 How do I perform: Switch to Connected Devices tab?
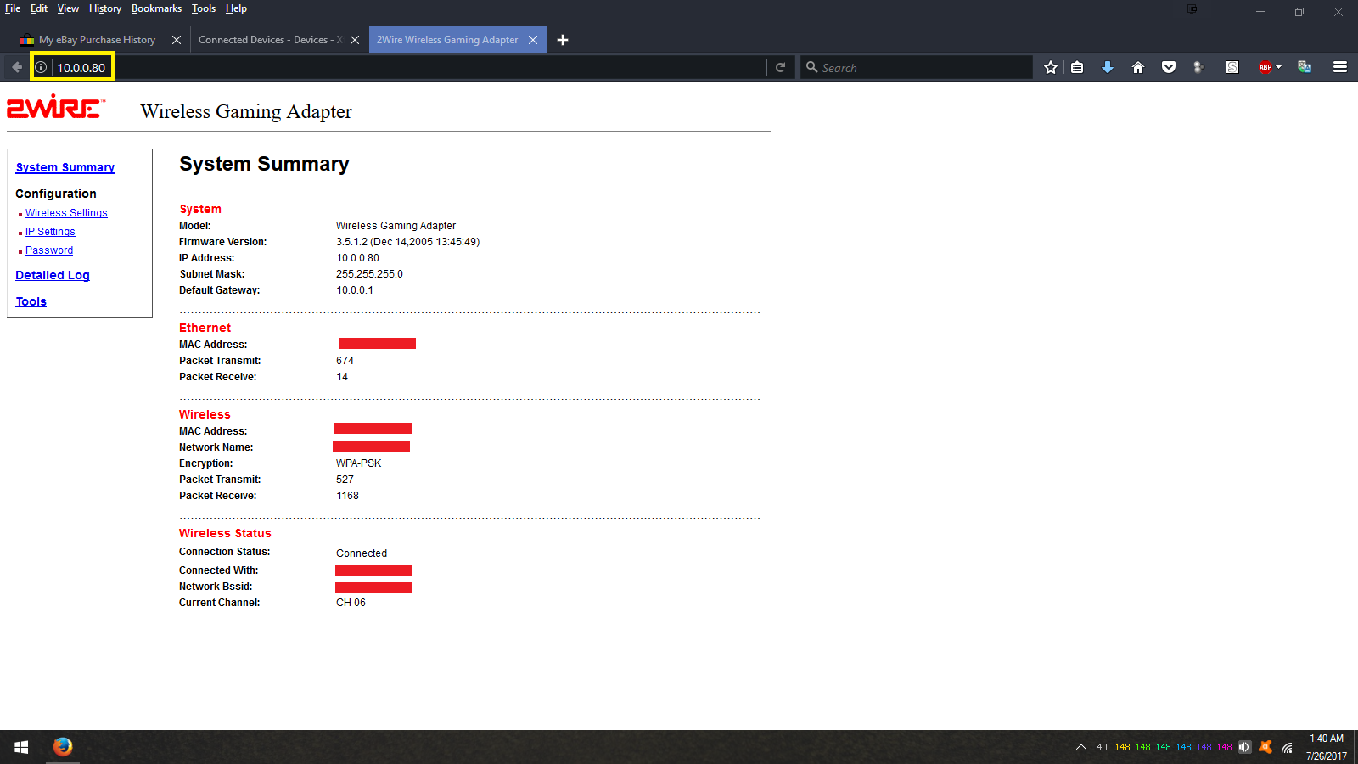(270, 40)
